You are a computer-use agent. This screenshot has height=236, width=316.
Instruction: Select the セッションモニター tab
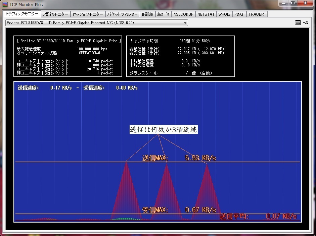(x=88, y=14)
